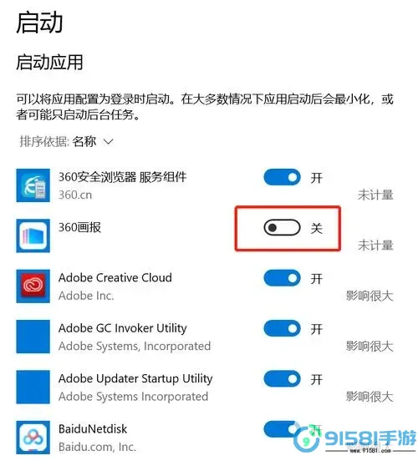
Task: Click the 影响很大 label for Adobe Creative Cloud
Action: (370, 296)
